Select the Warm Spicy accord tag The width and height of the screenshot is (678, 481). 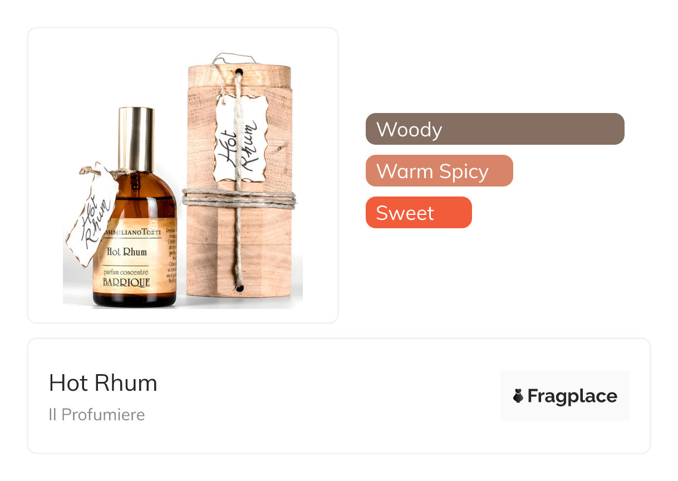(439, 171)
